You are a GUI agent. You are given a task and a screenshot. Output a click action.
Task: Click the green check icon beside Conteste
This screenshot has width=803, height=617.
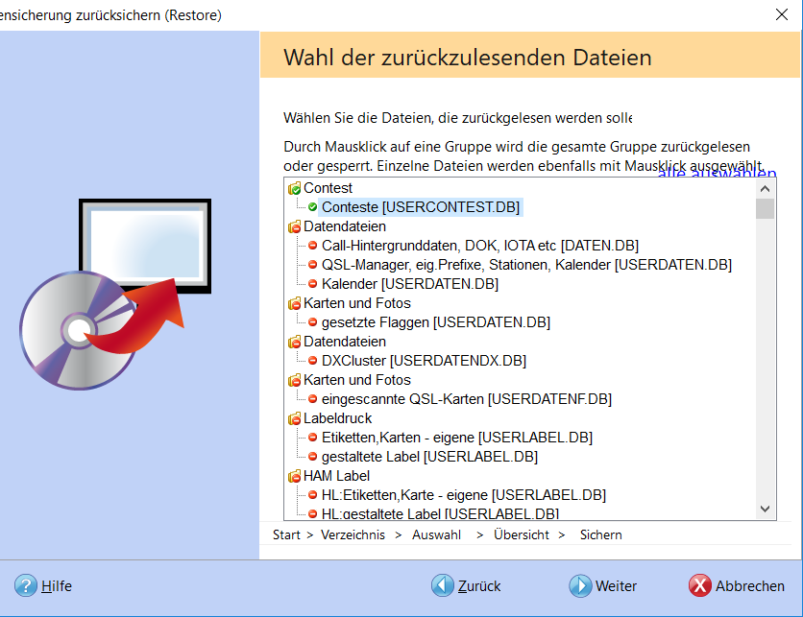tap(312, 207)
